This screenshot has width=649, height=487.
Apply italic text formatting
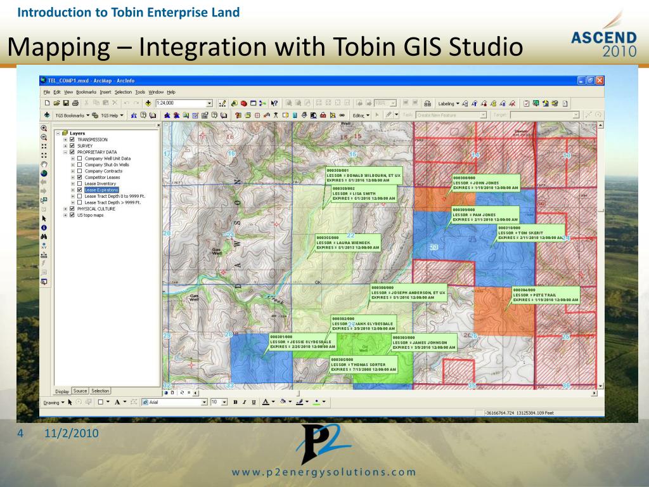click(244, 402)
